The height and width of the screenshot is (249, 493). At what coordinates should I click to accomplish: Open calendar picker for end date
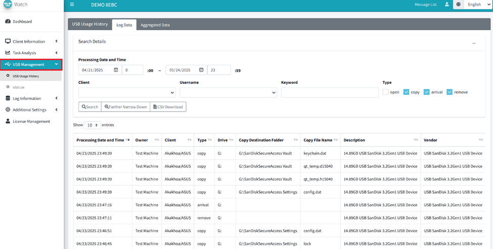pos(201,70)
